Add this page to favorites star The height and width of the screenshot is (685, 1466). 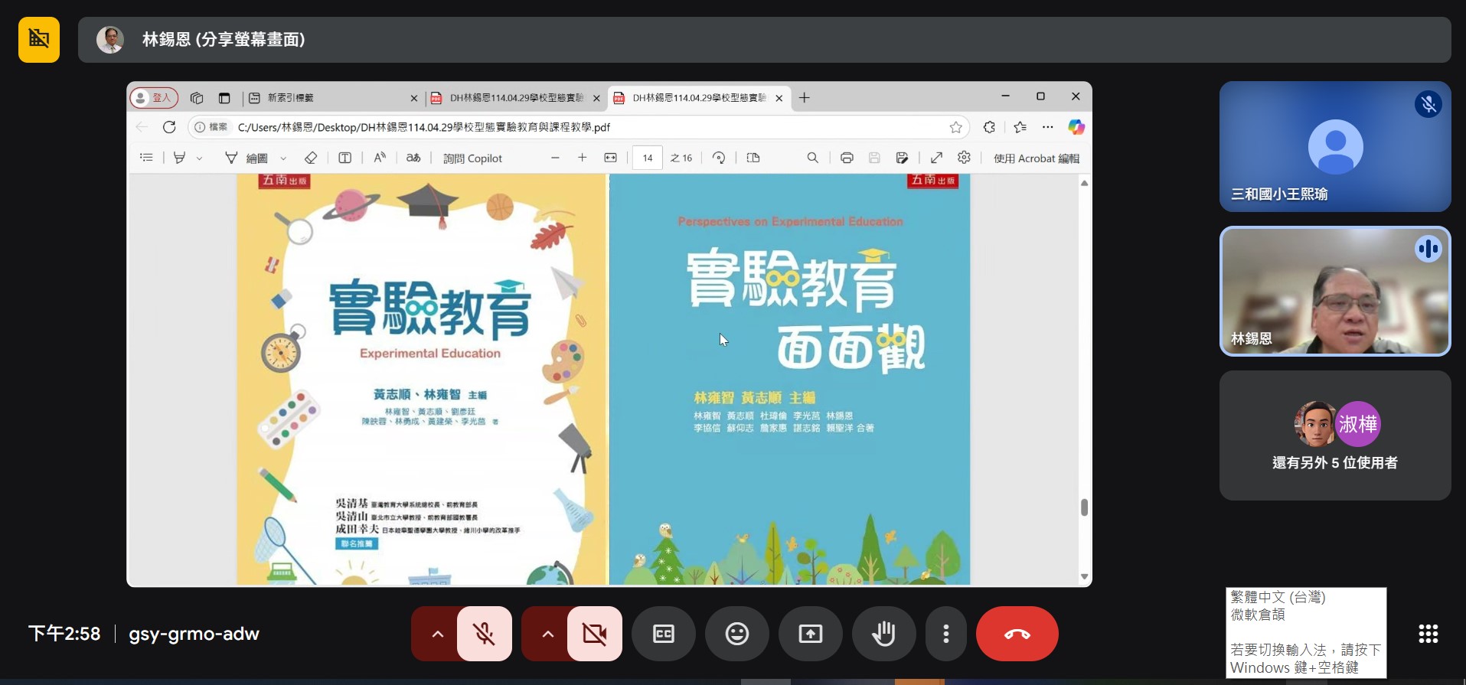pos(956,127)
